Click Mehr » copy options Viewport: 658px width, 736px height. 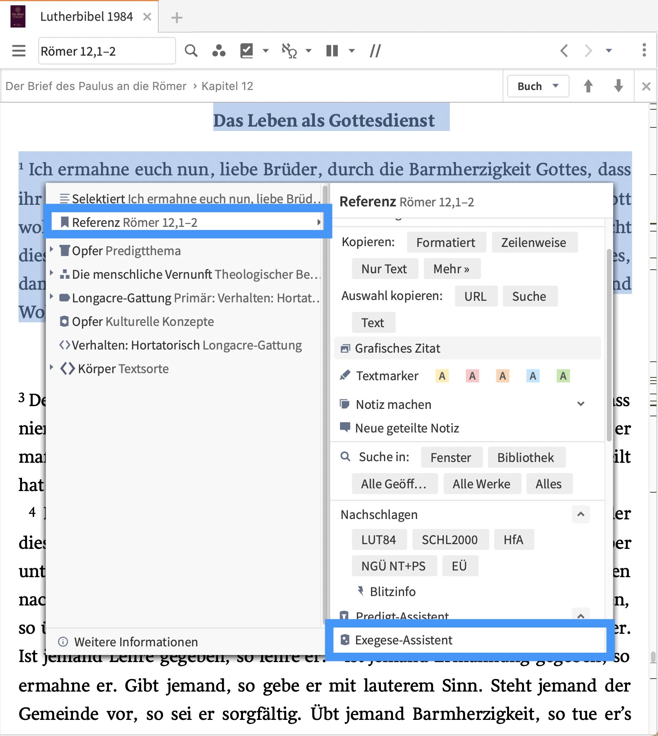tap(452, 269)
